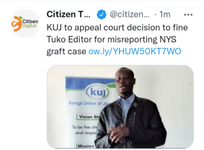Click the 1m timestamp
This screenshot has height=150, width=204.
click(165, 14)
